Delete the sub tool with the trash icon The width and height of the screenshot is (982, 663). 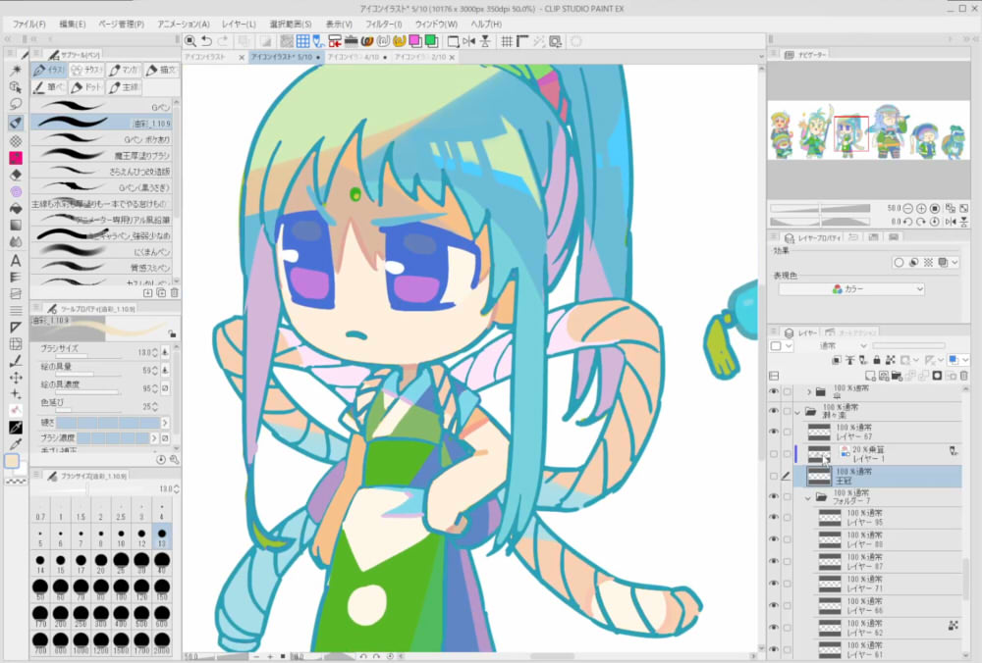click(x=174, y=292)
